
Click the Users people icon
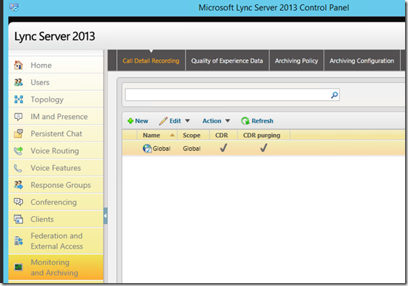coord(18,82)
